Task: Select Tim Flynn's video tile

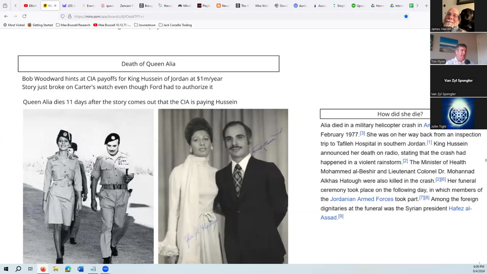Action: pos(458,48)
